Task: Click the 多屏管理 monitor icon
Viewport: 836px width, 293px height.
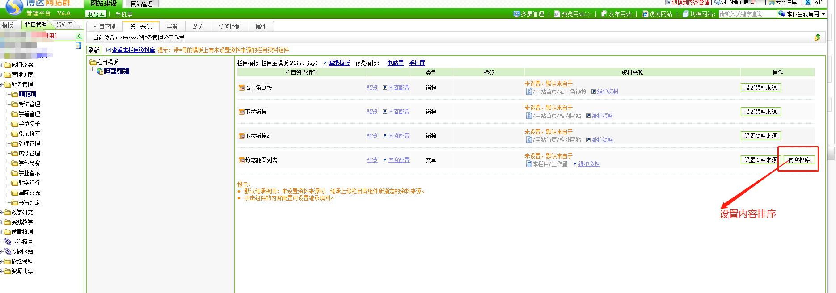Action: 516,14
